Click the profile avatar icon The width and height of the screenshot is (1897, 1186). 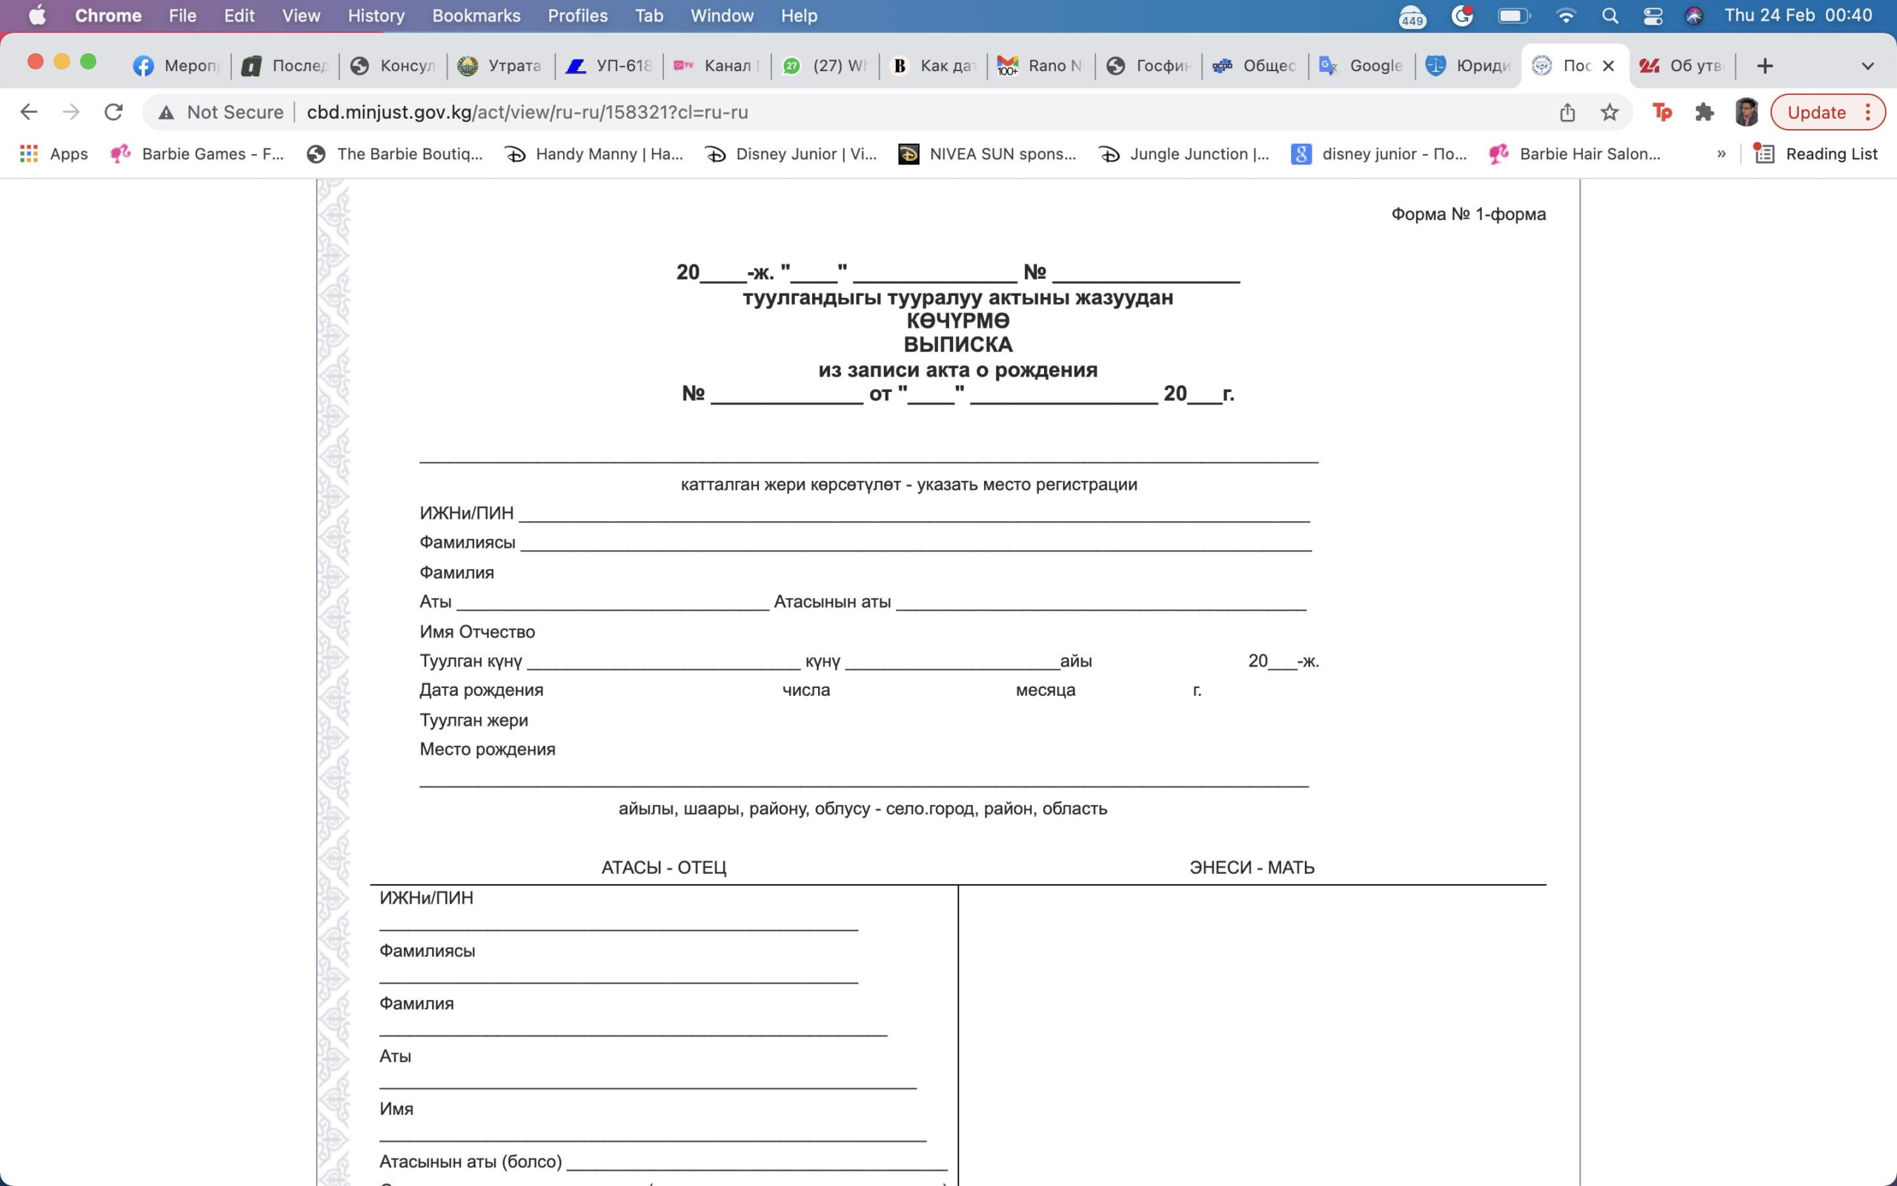(x=1747, y=112)
